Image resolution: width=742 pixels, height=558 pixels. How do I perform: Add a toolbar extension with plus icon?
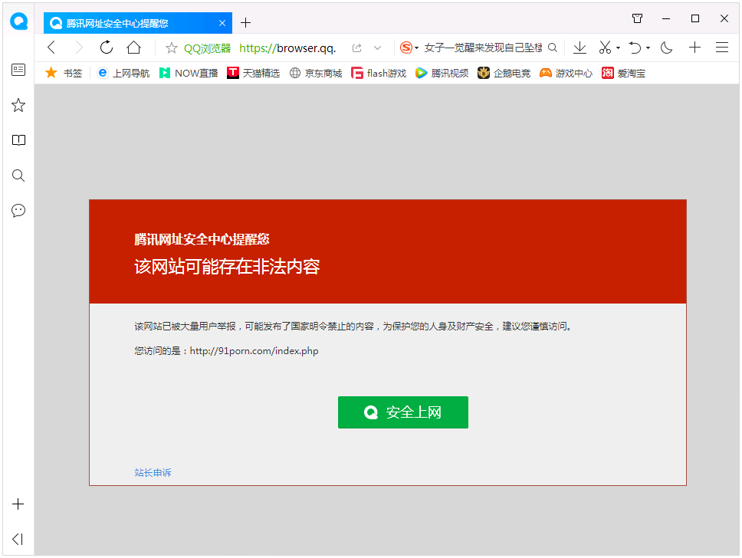(694, 48)
